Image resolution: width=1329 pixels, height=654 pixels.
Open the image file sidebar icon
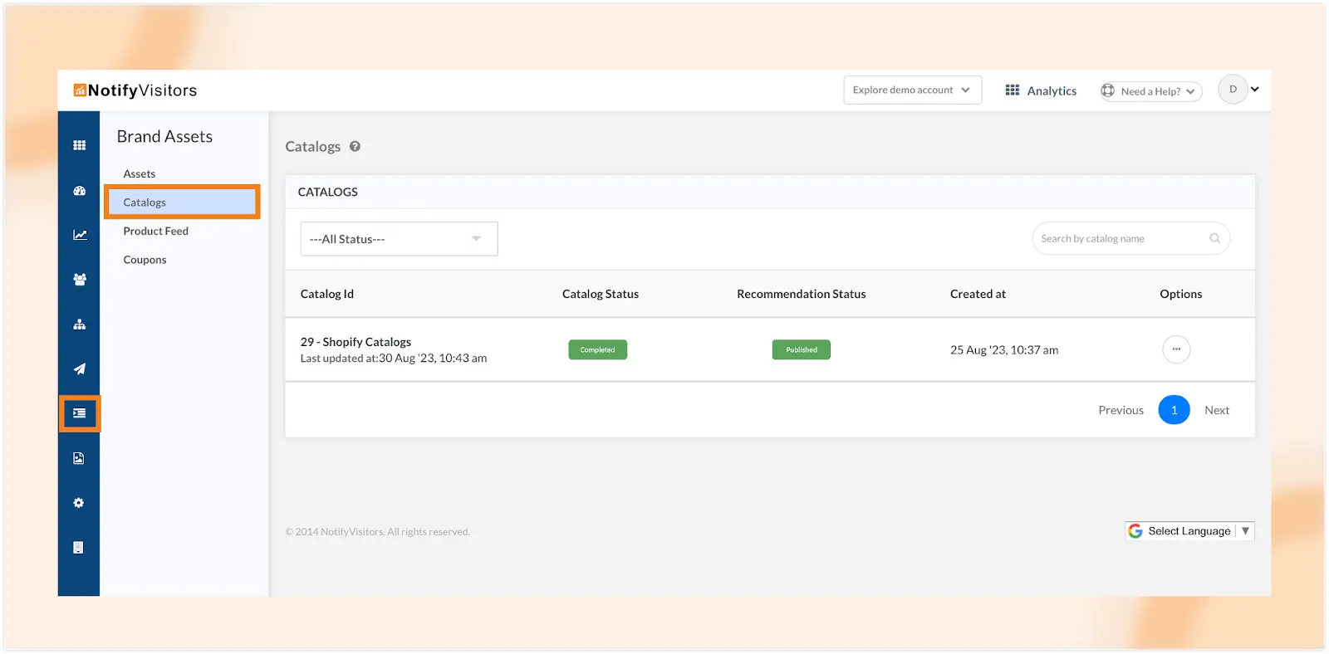click(79, 458)
